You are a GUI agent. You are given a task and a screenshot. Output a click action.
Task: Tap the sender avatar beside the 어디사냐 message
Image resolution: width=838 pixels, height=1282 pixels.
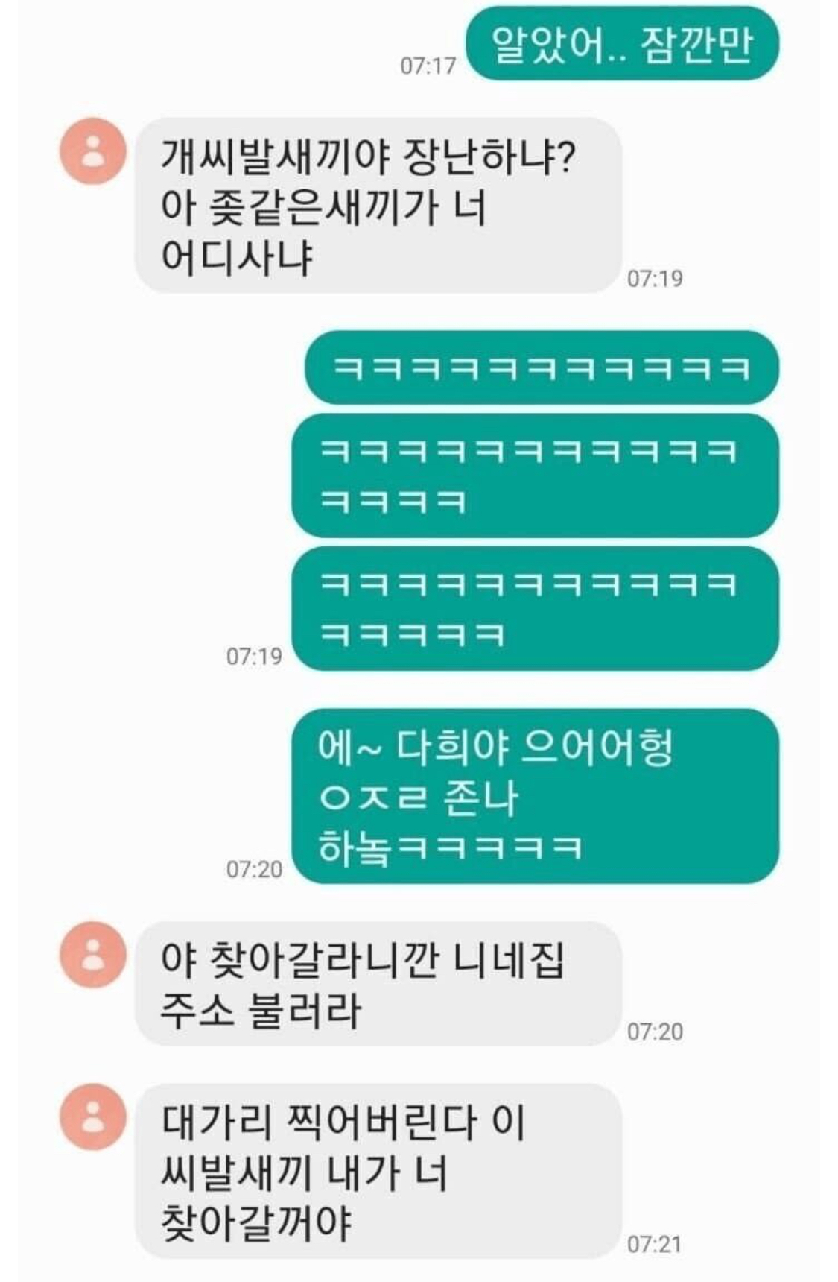(x=92, y=151)
